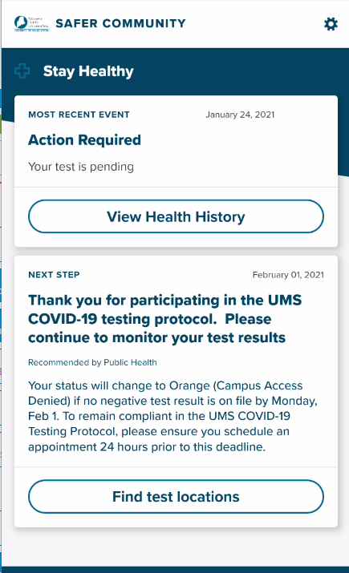Click the Your test is pending message
This screenshot has width=349, height=573.
click(x=81, y=167)
